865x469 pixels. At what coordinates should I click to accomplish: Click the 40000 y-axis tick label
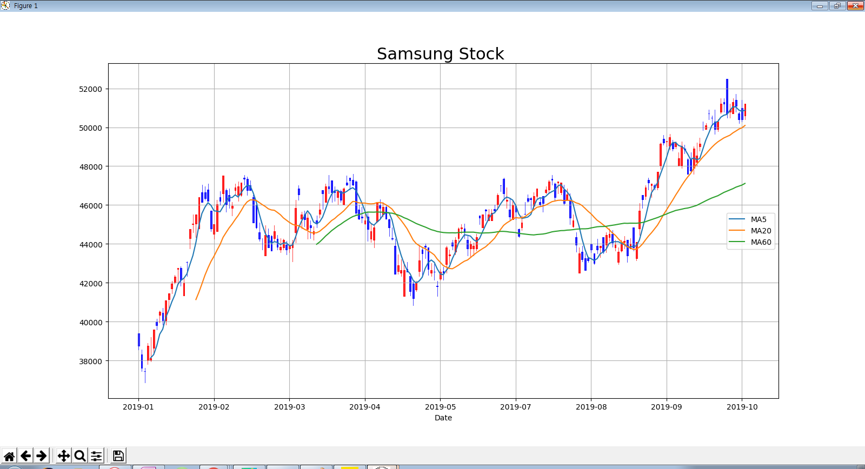tap(90, 323)
